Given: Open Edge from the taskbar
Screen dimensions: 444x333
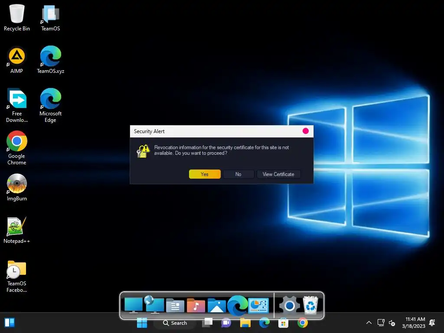Looking at the screenshot, I should pyautogui.click(x=264, y=323).
